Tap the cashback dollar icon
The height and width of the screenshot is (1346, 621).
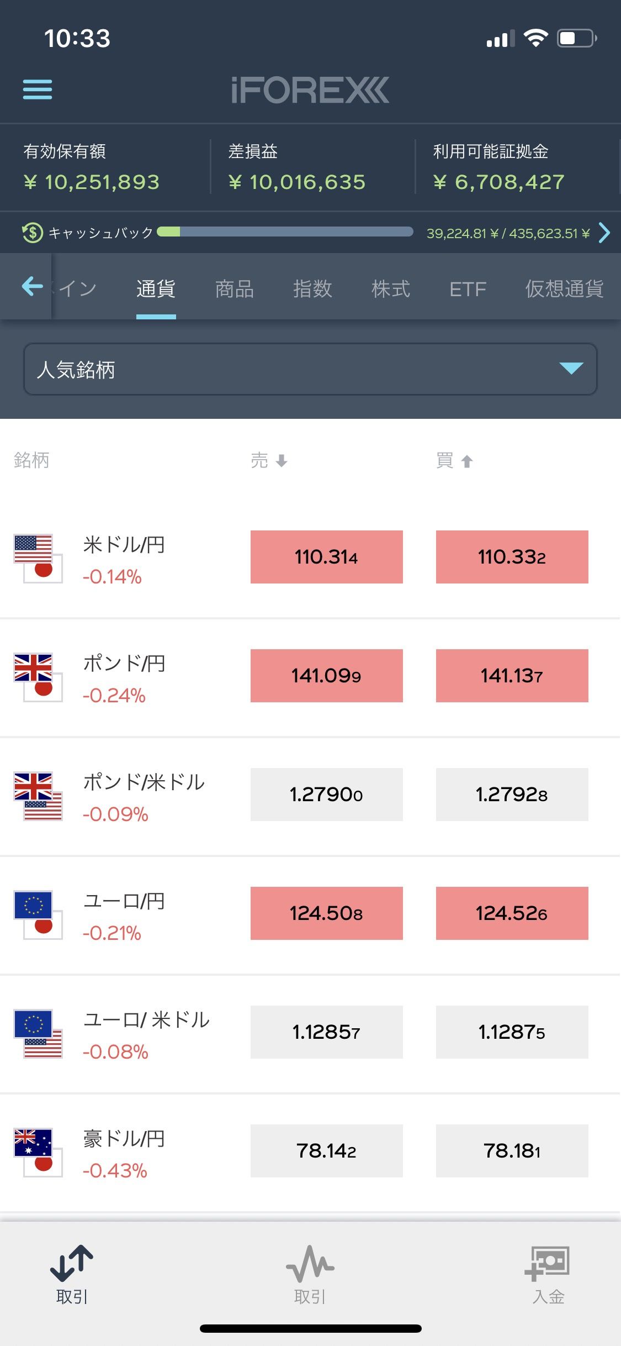tap(33, 233)
